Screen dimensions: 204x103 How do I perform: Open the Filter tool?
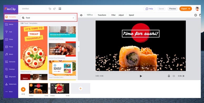pyautogui.click(x=113, y=15)
